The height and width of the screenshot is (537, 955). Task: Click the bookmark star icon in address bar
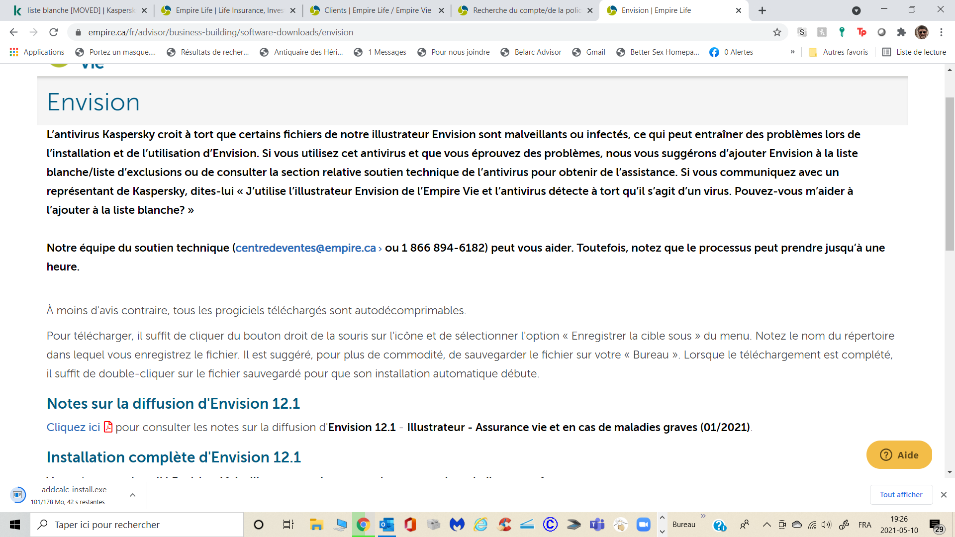(x=777, y=32)
